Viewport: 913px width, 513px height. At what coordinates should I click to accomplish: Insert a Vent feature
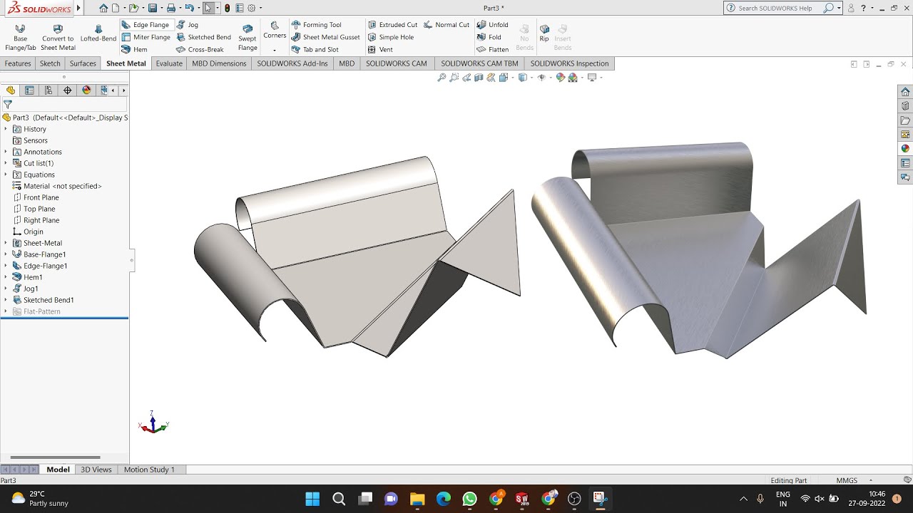click(x=380, y=49)
